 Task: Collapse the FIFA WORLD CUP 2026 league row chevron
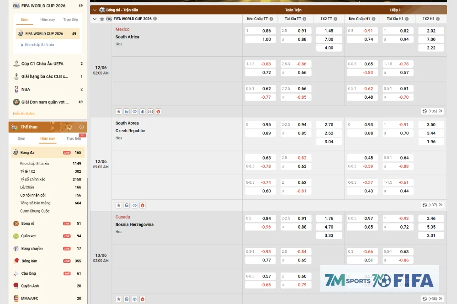95,19
